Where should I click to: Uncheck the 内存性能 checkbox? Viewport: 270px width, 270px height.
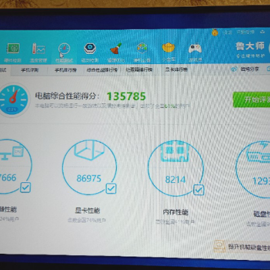pos(198,190)
